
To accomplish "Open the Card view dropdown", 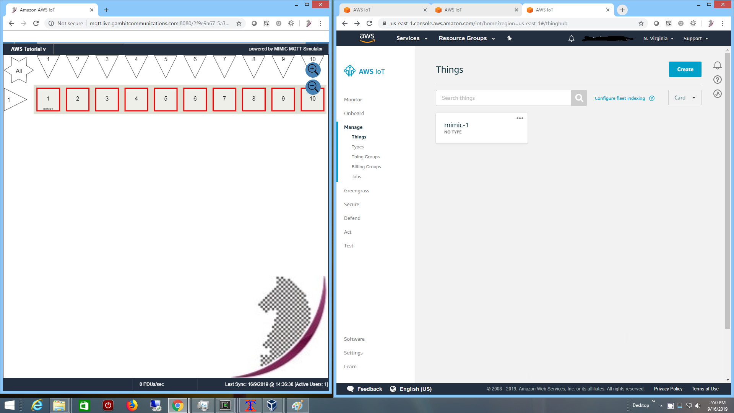I will click(x=685, y=98).
